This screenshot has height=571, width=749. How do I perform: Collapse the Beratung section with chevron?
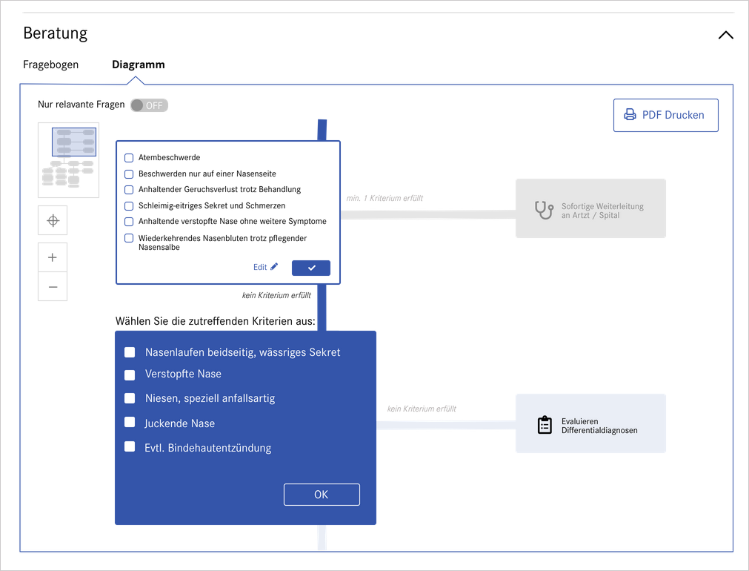pos(725,35)
